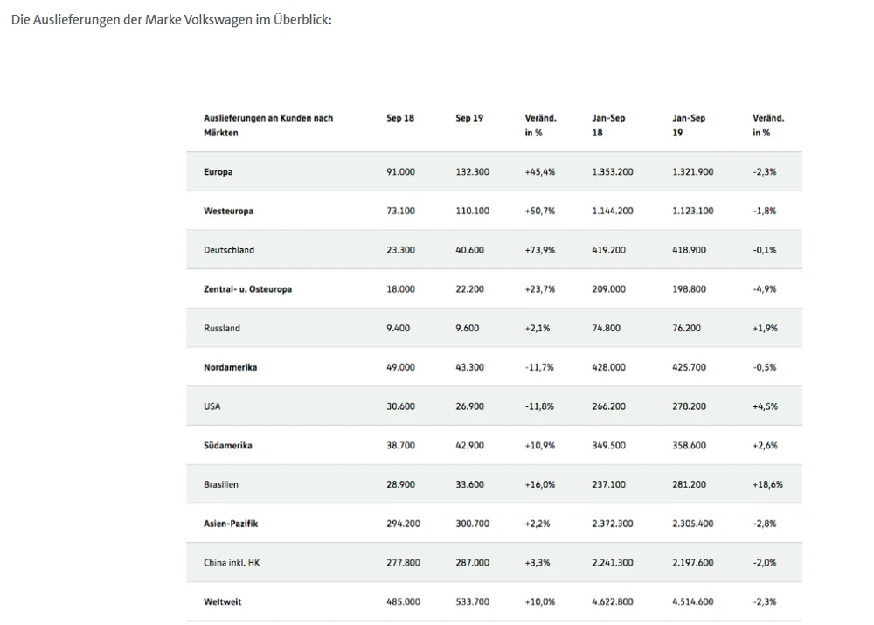The width and height of the screenshot is (874, 625).
Task: Click the heading text about Volkswagen Auslieferungen
Action: pos(171,19)
